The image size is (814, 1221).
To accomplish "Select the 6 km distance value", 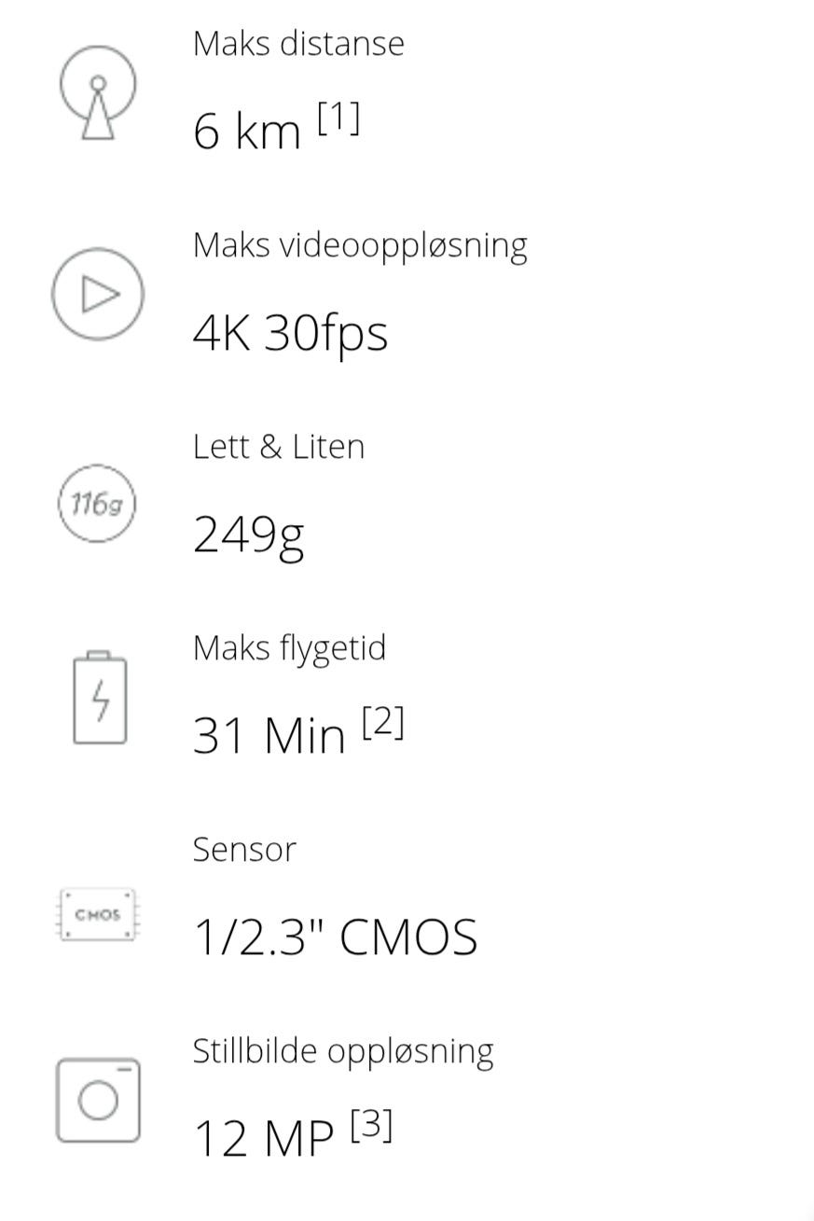I will pyautogui.click(x=247, y=131).
